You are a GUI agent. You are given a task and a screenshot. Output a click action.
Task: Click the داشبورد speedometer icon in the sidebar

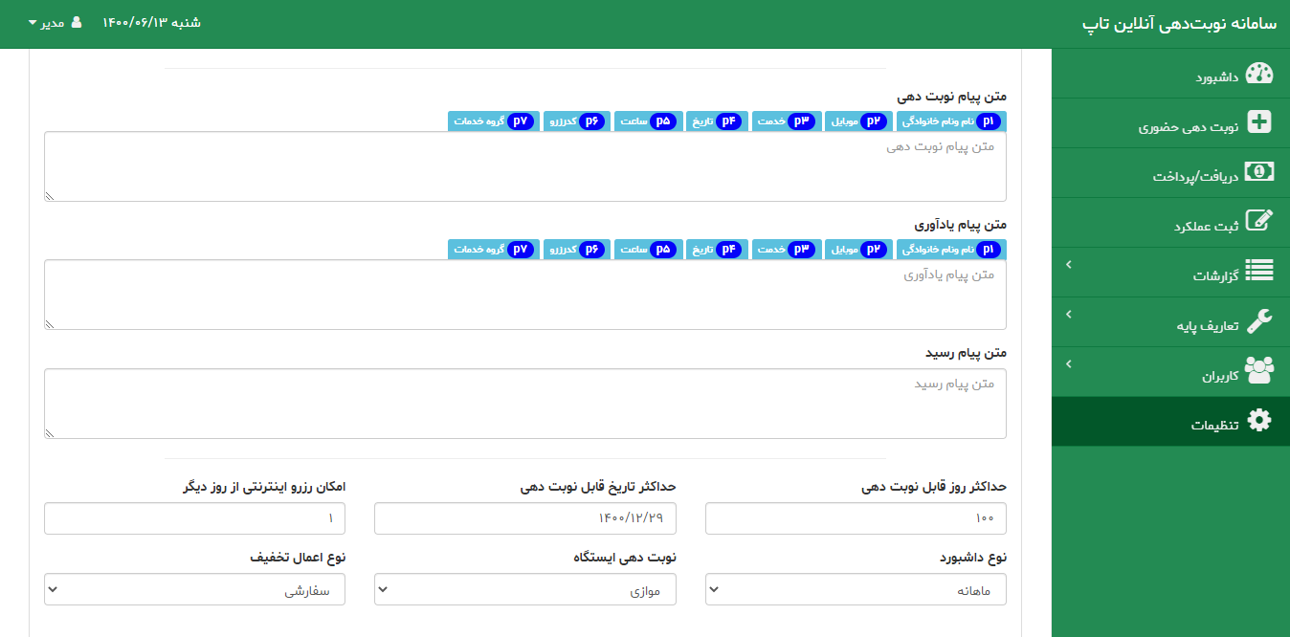[x=1259, y=74]
